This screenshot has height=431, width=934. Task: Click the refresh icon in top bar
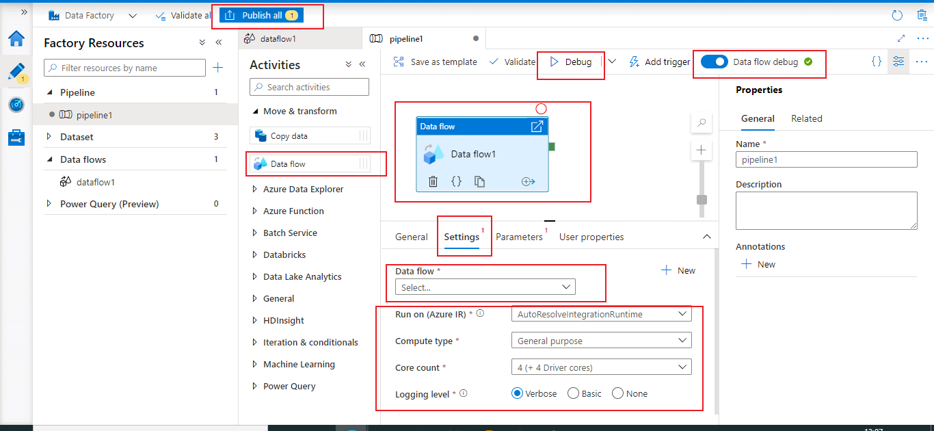898,15
